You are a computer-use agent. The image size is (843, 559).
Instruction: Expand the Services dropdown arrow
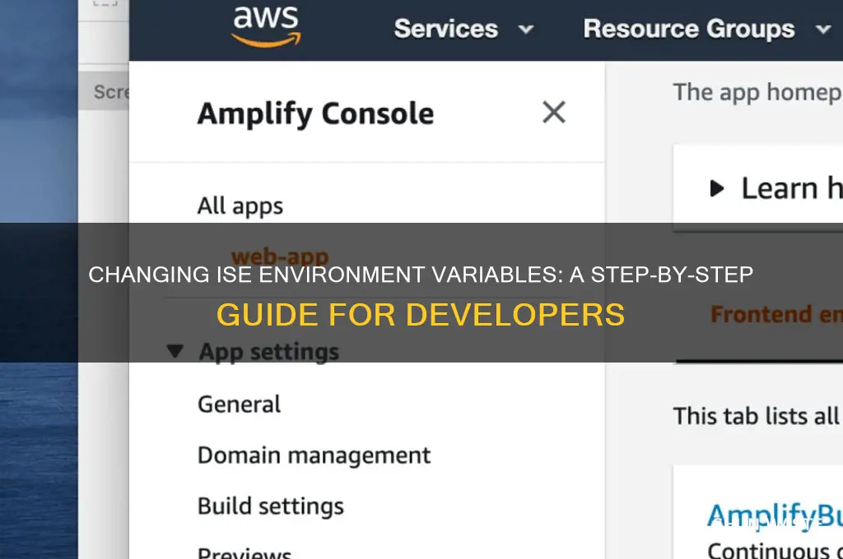(x=526, y=30)
